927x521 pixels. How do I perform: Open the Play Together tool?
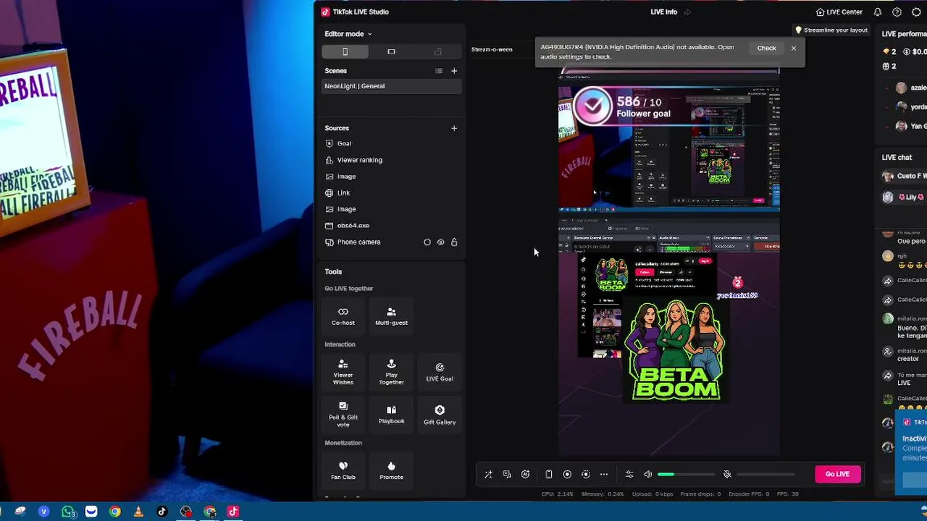391,373
